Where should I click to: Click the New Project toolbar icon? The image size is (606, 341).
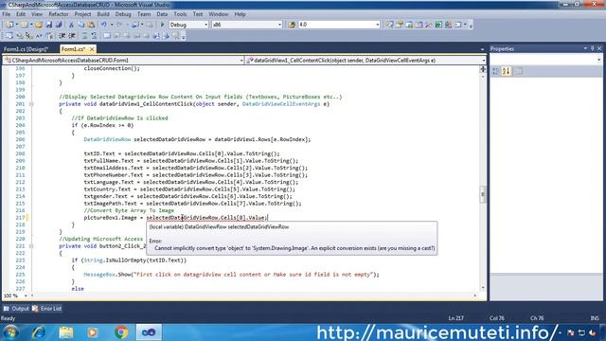tap(9, 25)
